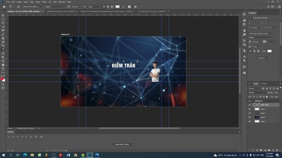Open the Create Video Timeline dropdown arrow

click(134, 144)
